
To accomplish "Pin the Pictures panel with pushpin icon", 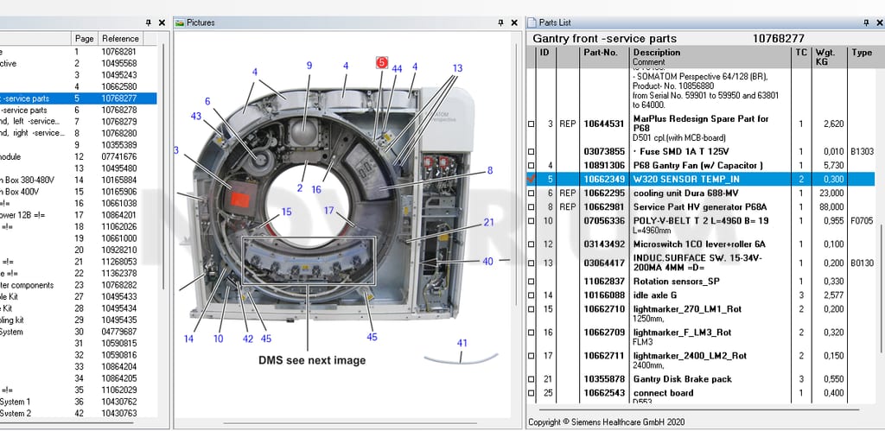I will tap(500, 22).
